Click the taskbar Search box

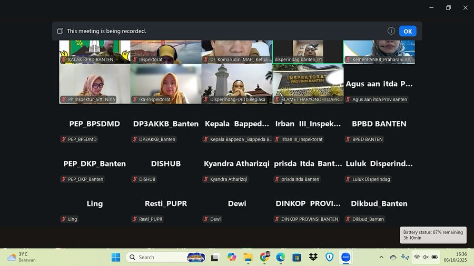[158, 257]
